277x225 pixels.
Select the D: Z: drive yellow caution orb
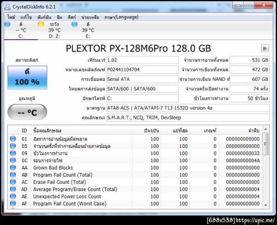click(x=41, y=24)
